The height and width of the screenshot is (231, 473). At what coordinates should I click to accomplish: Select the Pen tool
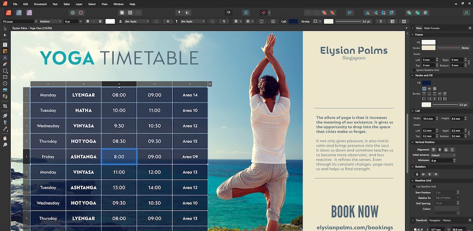pos(5,64)
